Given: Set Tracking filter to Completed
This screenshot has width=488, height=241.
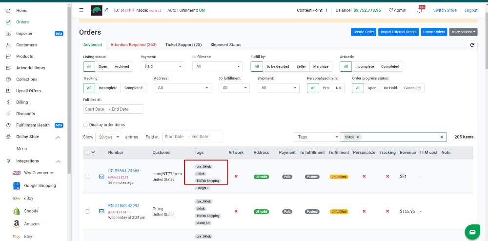Looking at the screenshot, I should coord(133,88).
